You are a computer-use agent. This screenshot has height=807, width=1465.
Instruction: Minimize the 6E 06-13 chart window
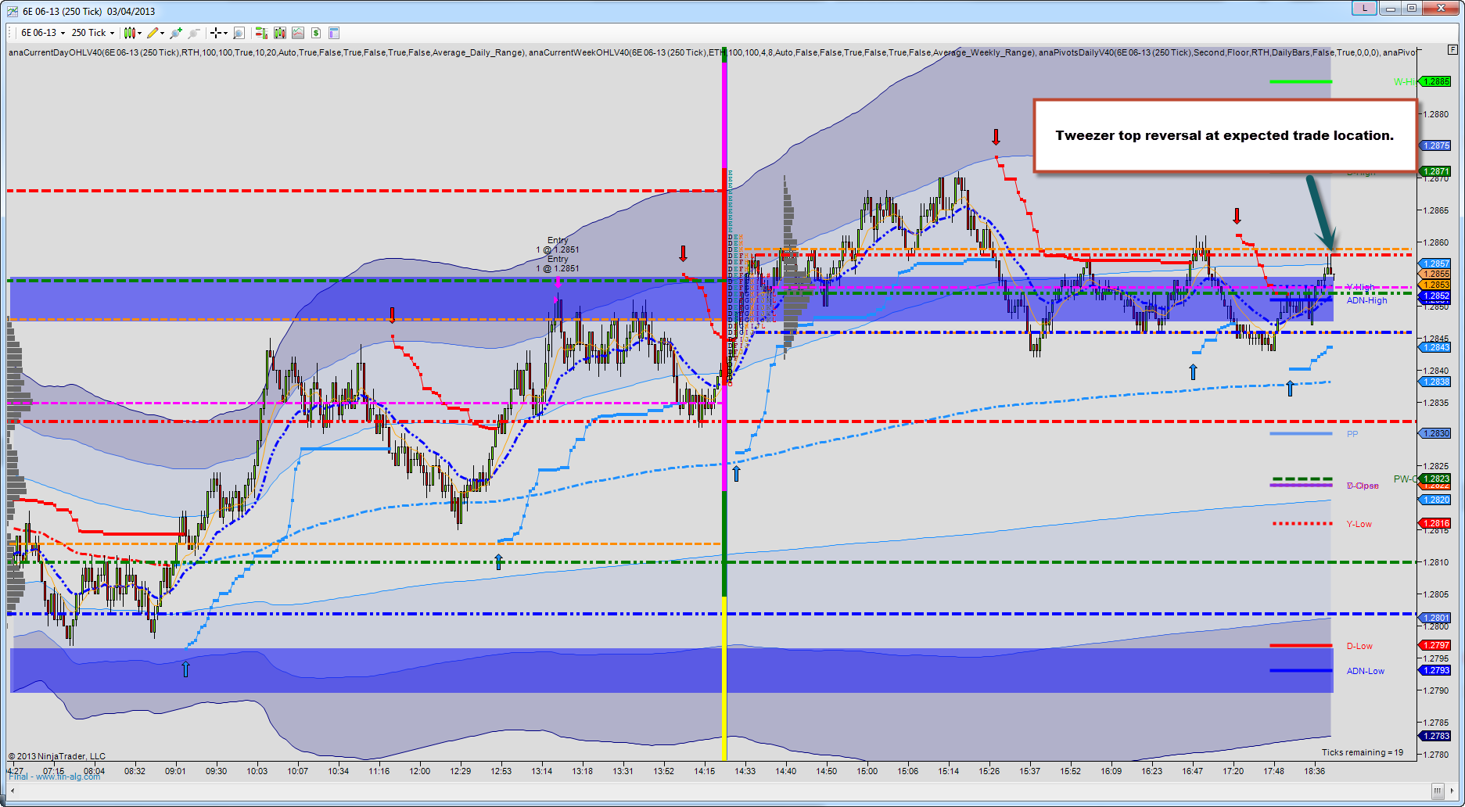pyautogui.click(x=1390, y=9)
